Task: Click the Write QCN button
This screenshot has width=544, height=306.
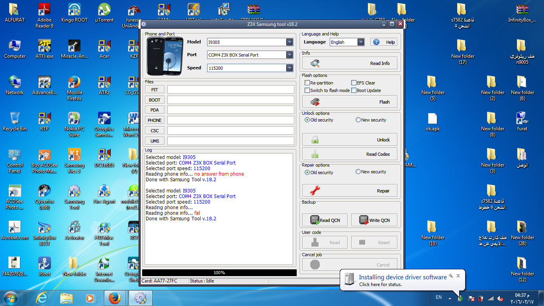Action: (x=374, y=220)
